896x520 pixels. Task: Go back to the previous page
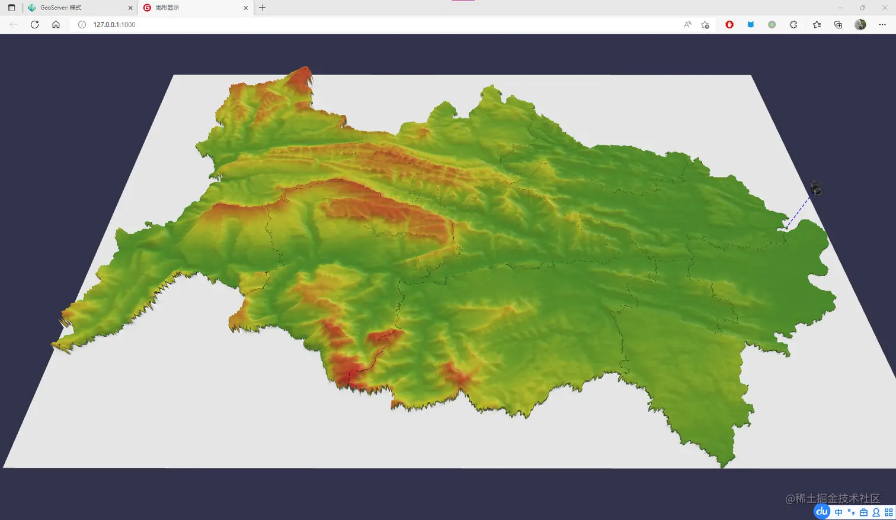14,24
